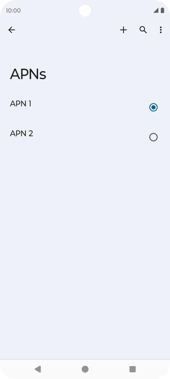This screenshot has height=379, width=170.
Task: Tap the Home circle button
Action: click(85, 369)
